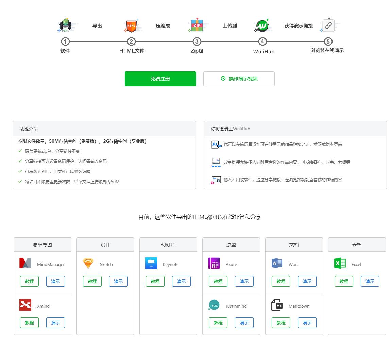Viewport: 391px width, 342px height.
Task: Open the MindManager 演示 demo
Action: click(56, 281)
